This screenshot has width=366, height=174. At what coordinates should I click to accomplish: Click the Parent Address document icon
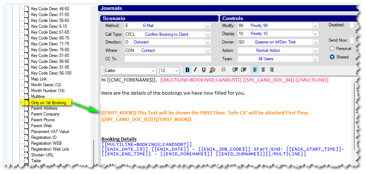click(x=27, y=108)
